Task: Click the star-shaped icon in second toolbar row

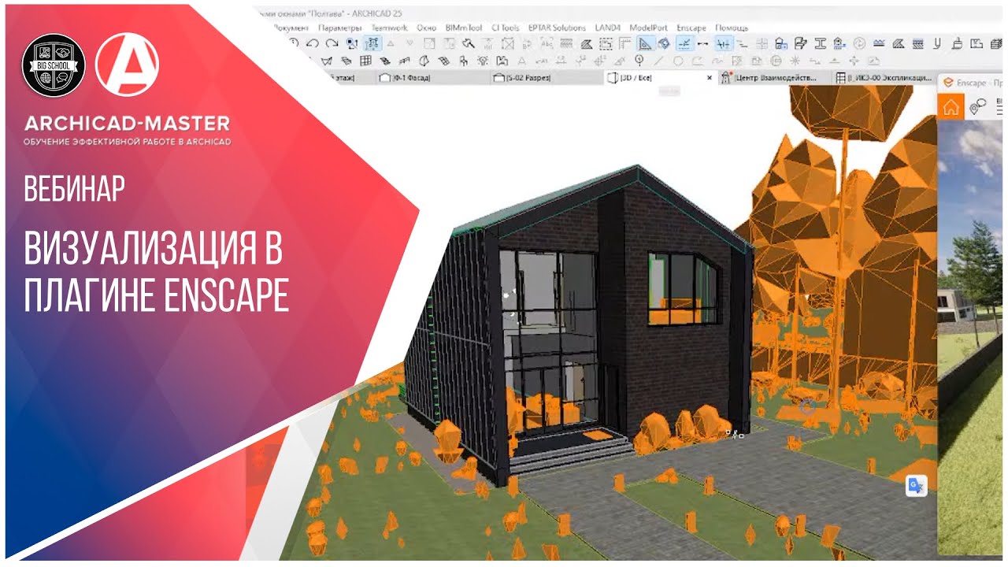Action: (795, 61)
